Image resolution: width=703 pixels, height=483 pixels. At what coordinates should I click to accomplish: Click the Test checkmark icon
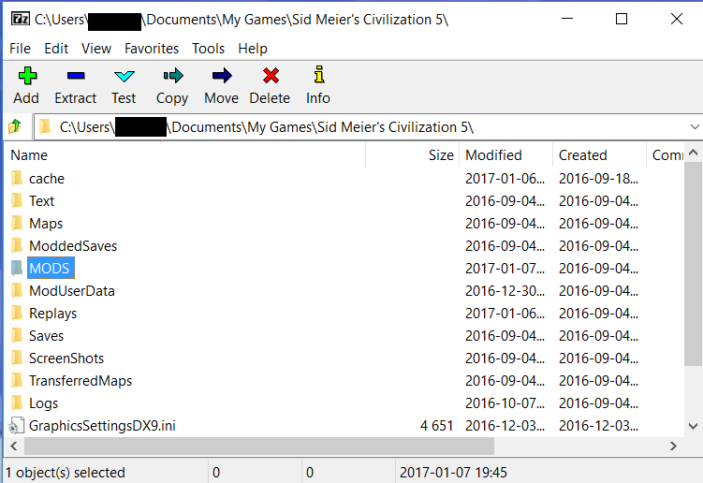click(x=124, y=76)
